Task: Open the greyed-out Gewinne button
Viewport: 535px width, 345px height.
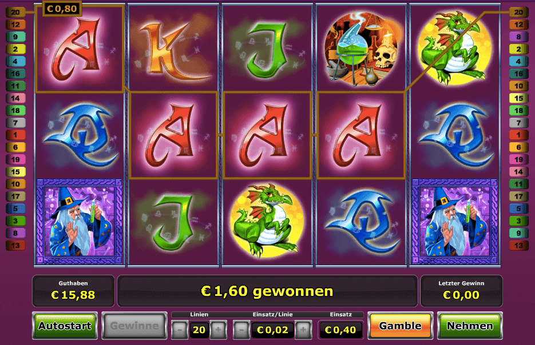Action: [x=134, y=326]
